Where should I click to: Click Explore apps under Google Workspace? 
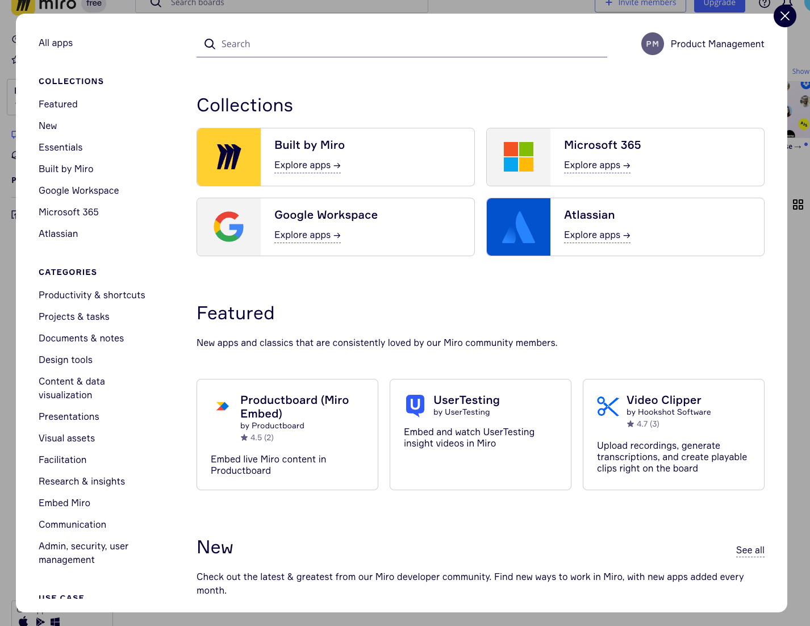[x=307, y=235]
